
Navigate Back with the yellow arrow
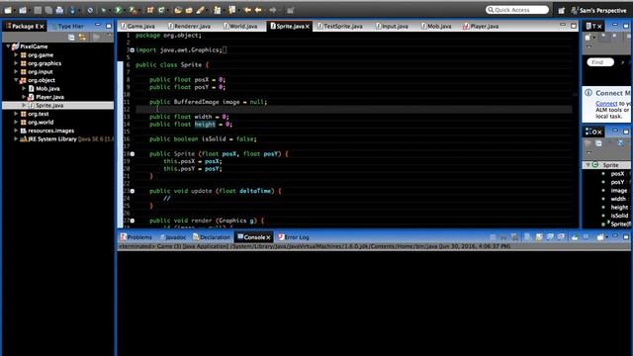[x=258, y=10]
